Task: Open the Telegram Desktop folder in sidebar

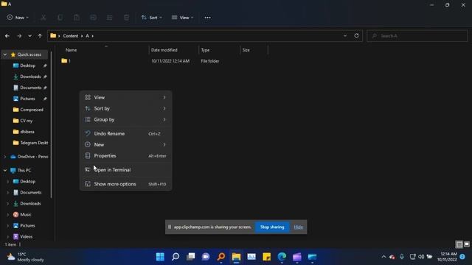Action: pyautogui.click(x=34, y=143)
